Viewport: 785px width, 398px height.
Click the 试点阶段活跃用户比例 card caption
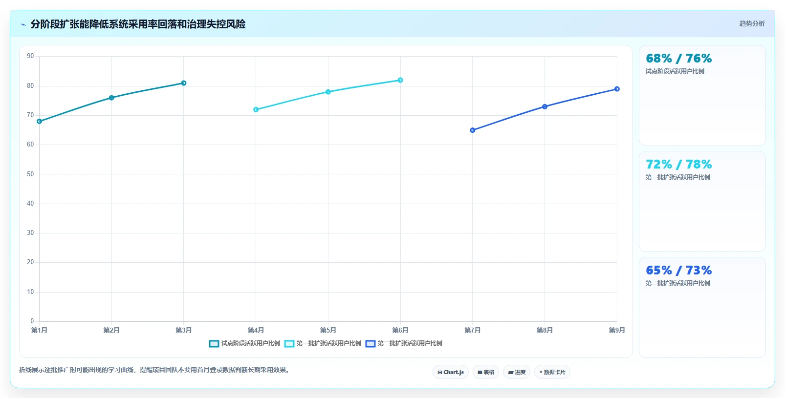(x=675, y=71)
